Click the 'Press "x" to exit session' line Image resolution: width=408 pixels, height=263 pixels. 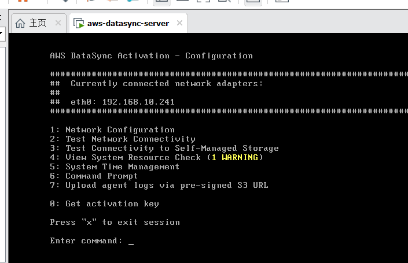[115, 222]
